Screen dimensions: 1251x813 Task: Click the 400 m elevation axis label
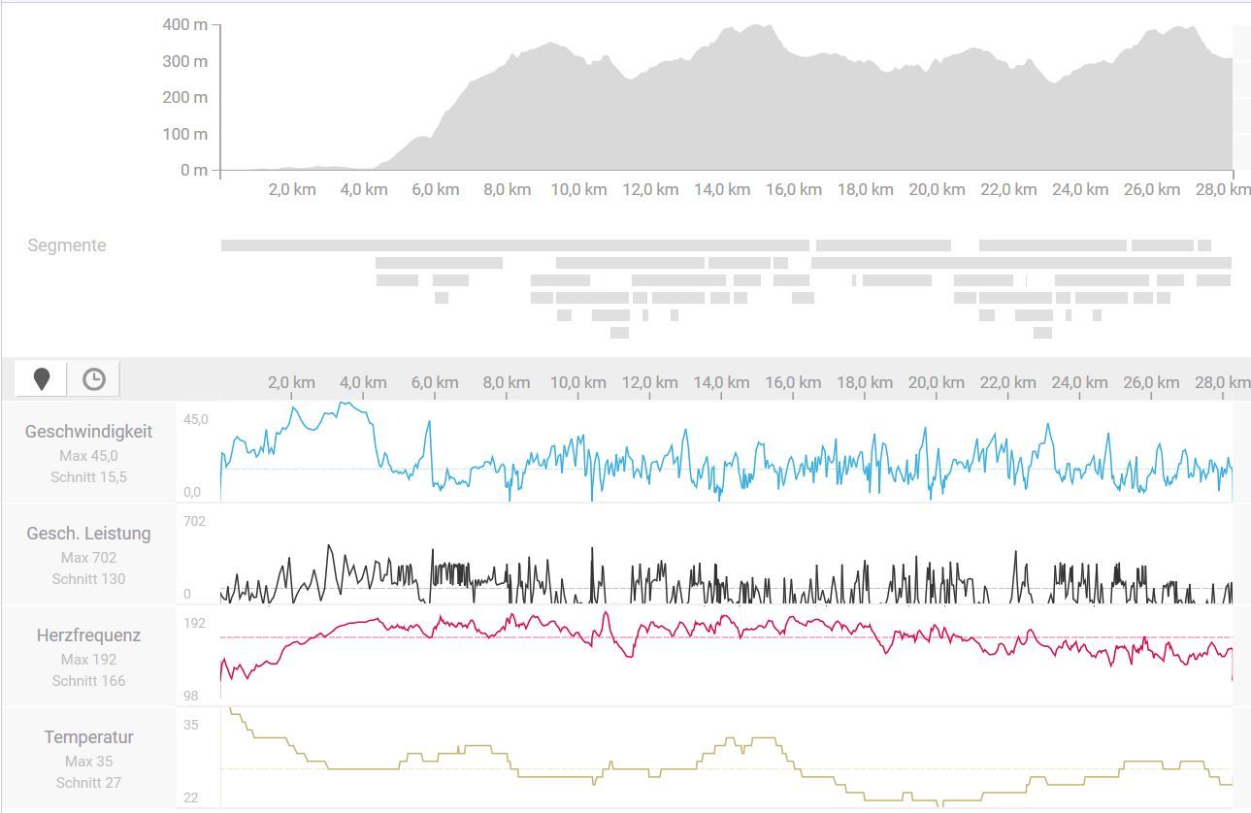click(x=184, y=25)
